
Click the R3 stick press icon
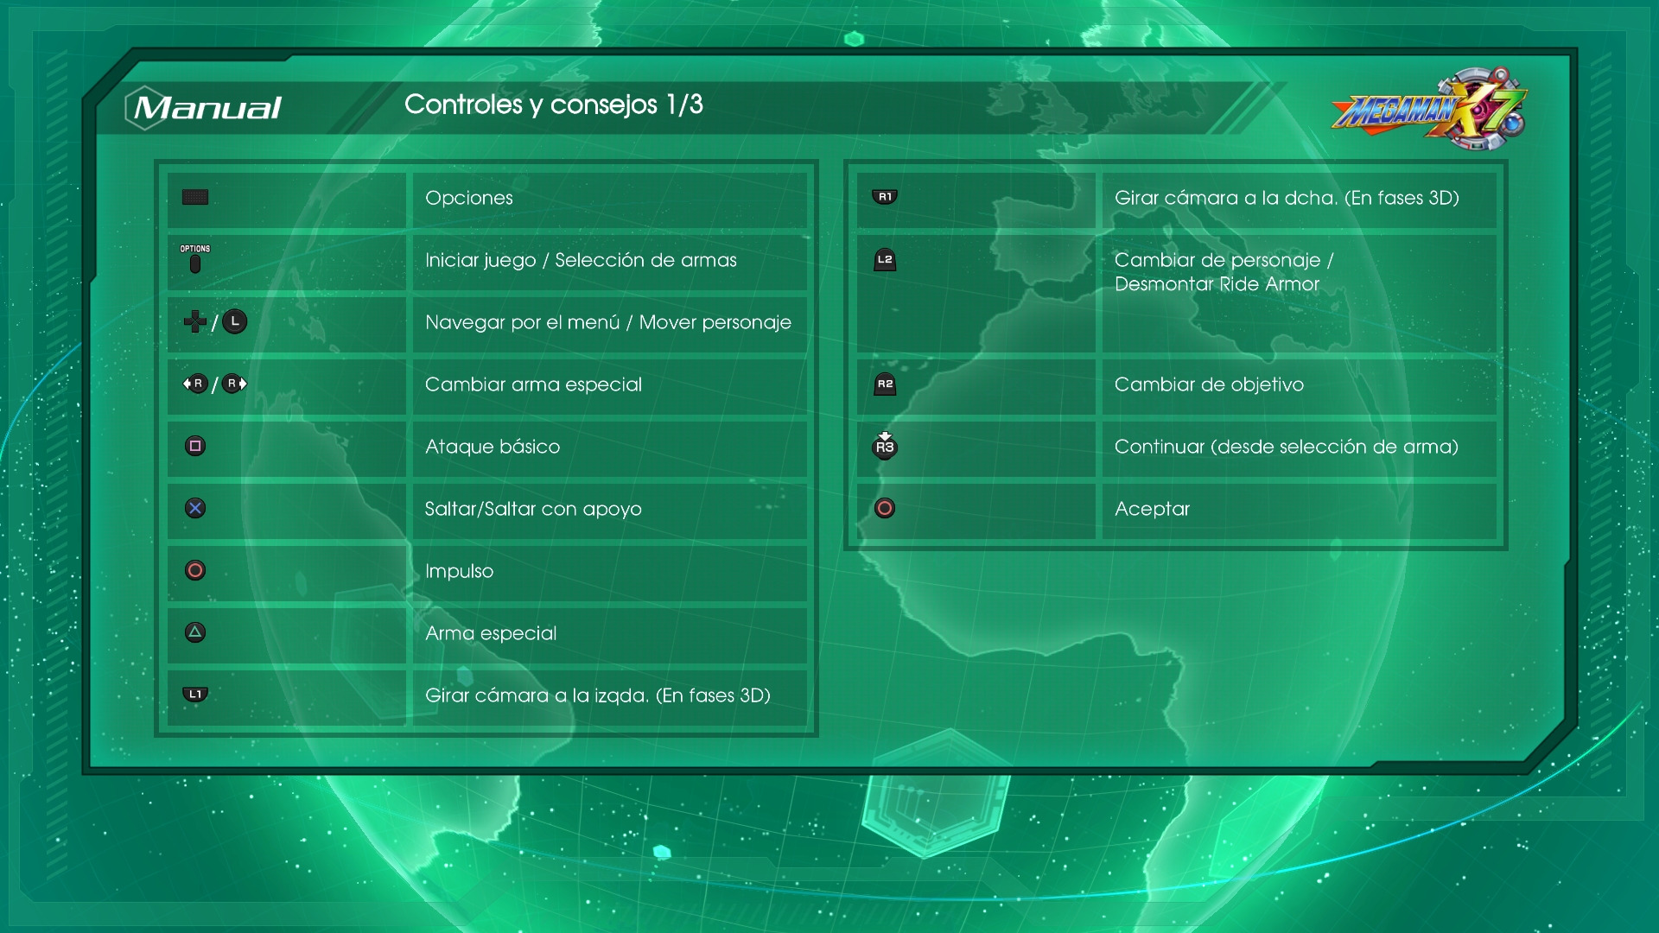(x=885, y=445)
